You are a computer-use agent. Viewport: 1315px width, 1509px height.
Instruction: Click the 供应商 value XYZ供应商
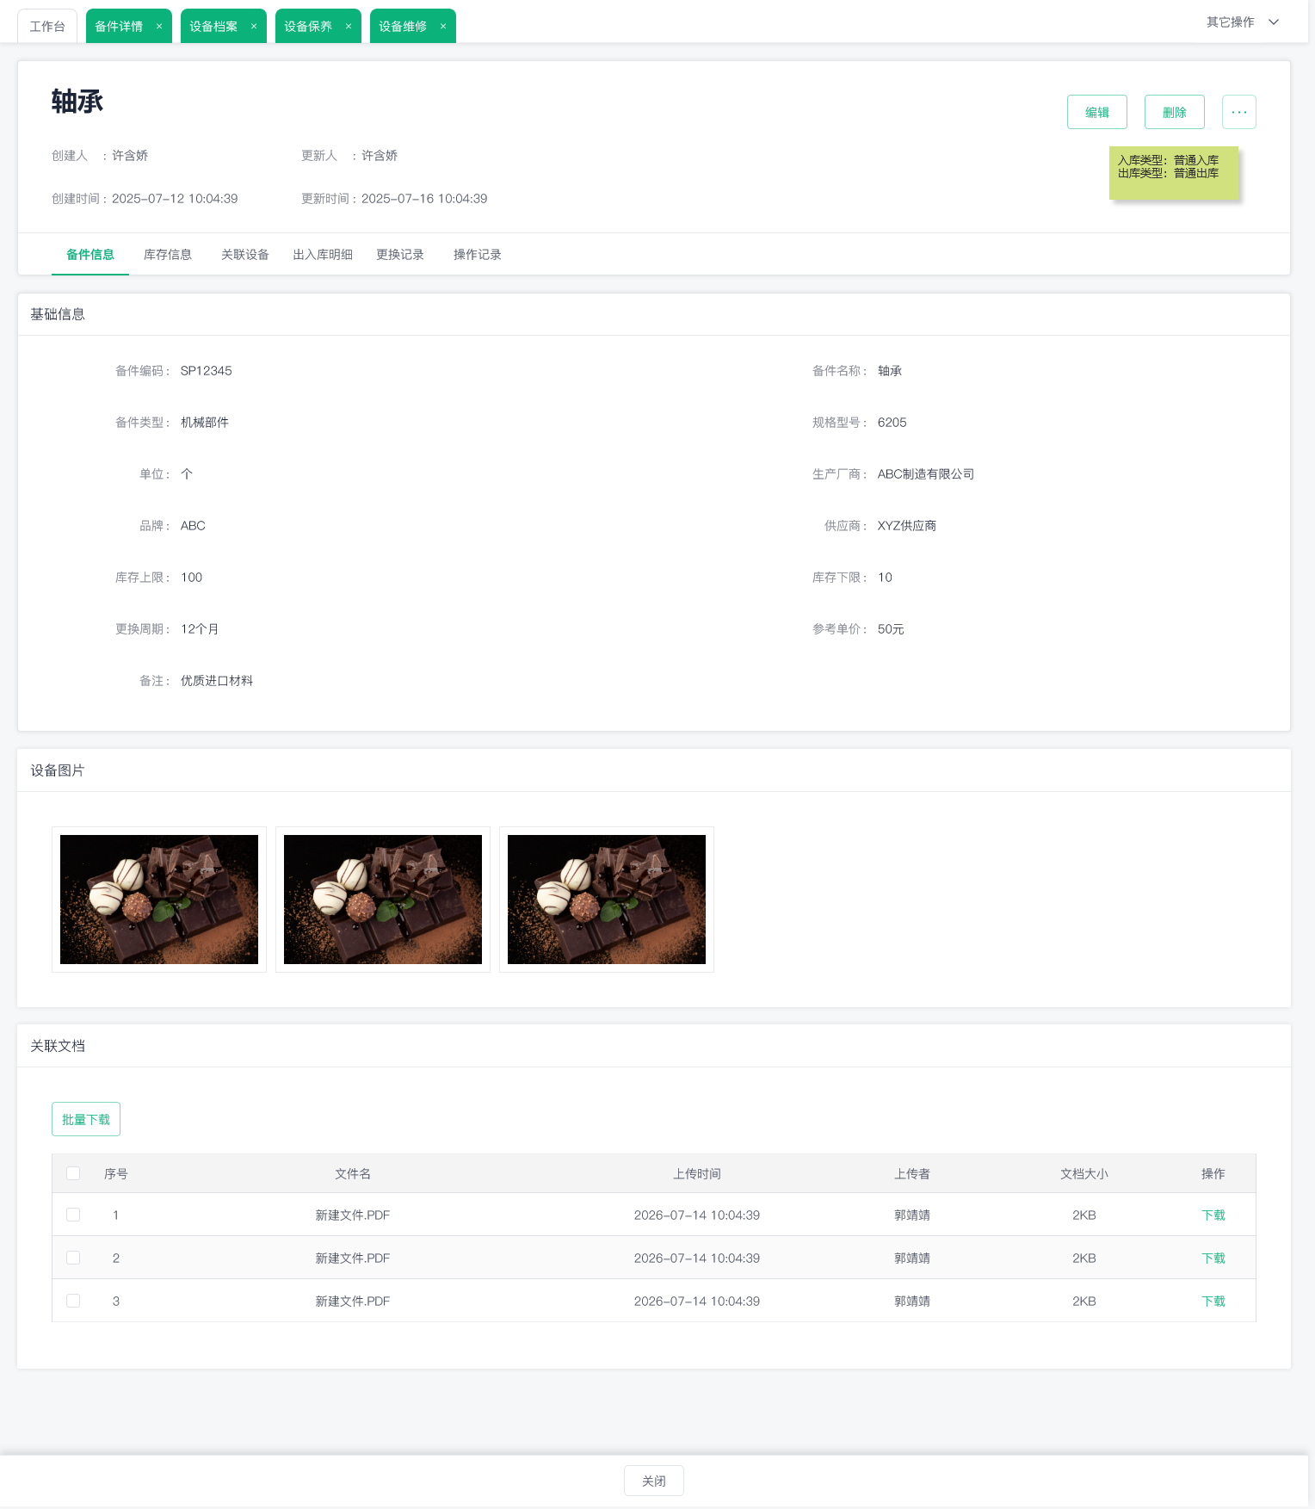pyautogui.click(x=907, y=526)
